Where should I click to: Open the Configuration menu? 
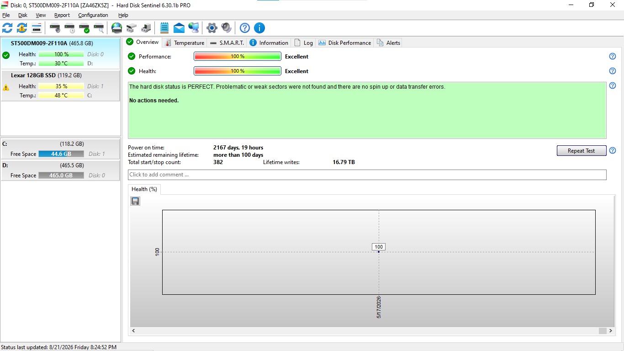[93, 15]
